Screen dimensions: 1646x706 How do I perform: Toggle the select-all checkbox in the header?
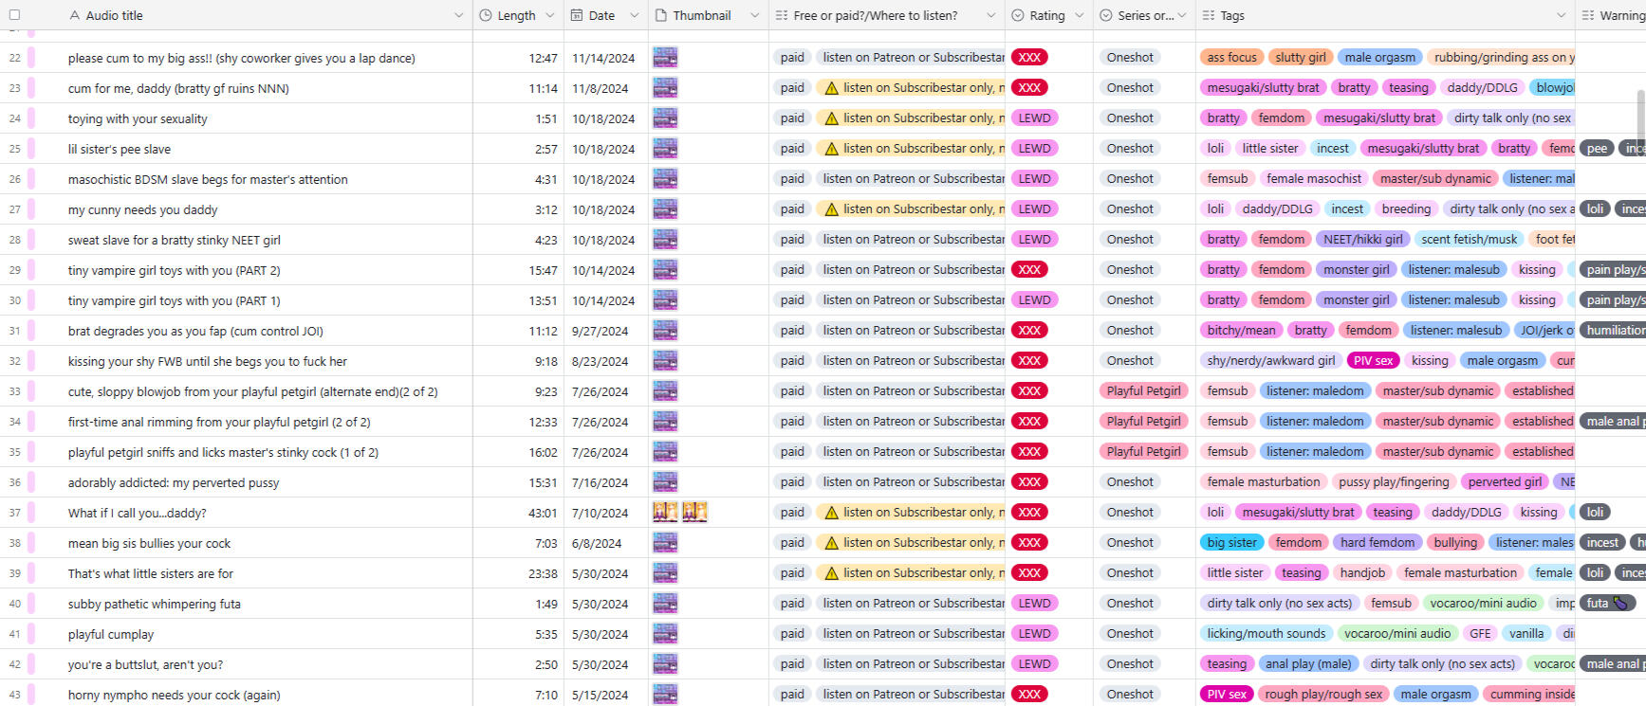14,15
